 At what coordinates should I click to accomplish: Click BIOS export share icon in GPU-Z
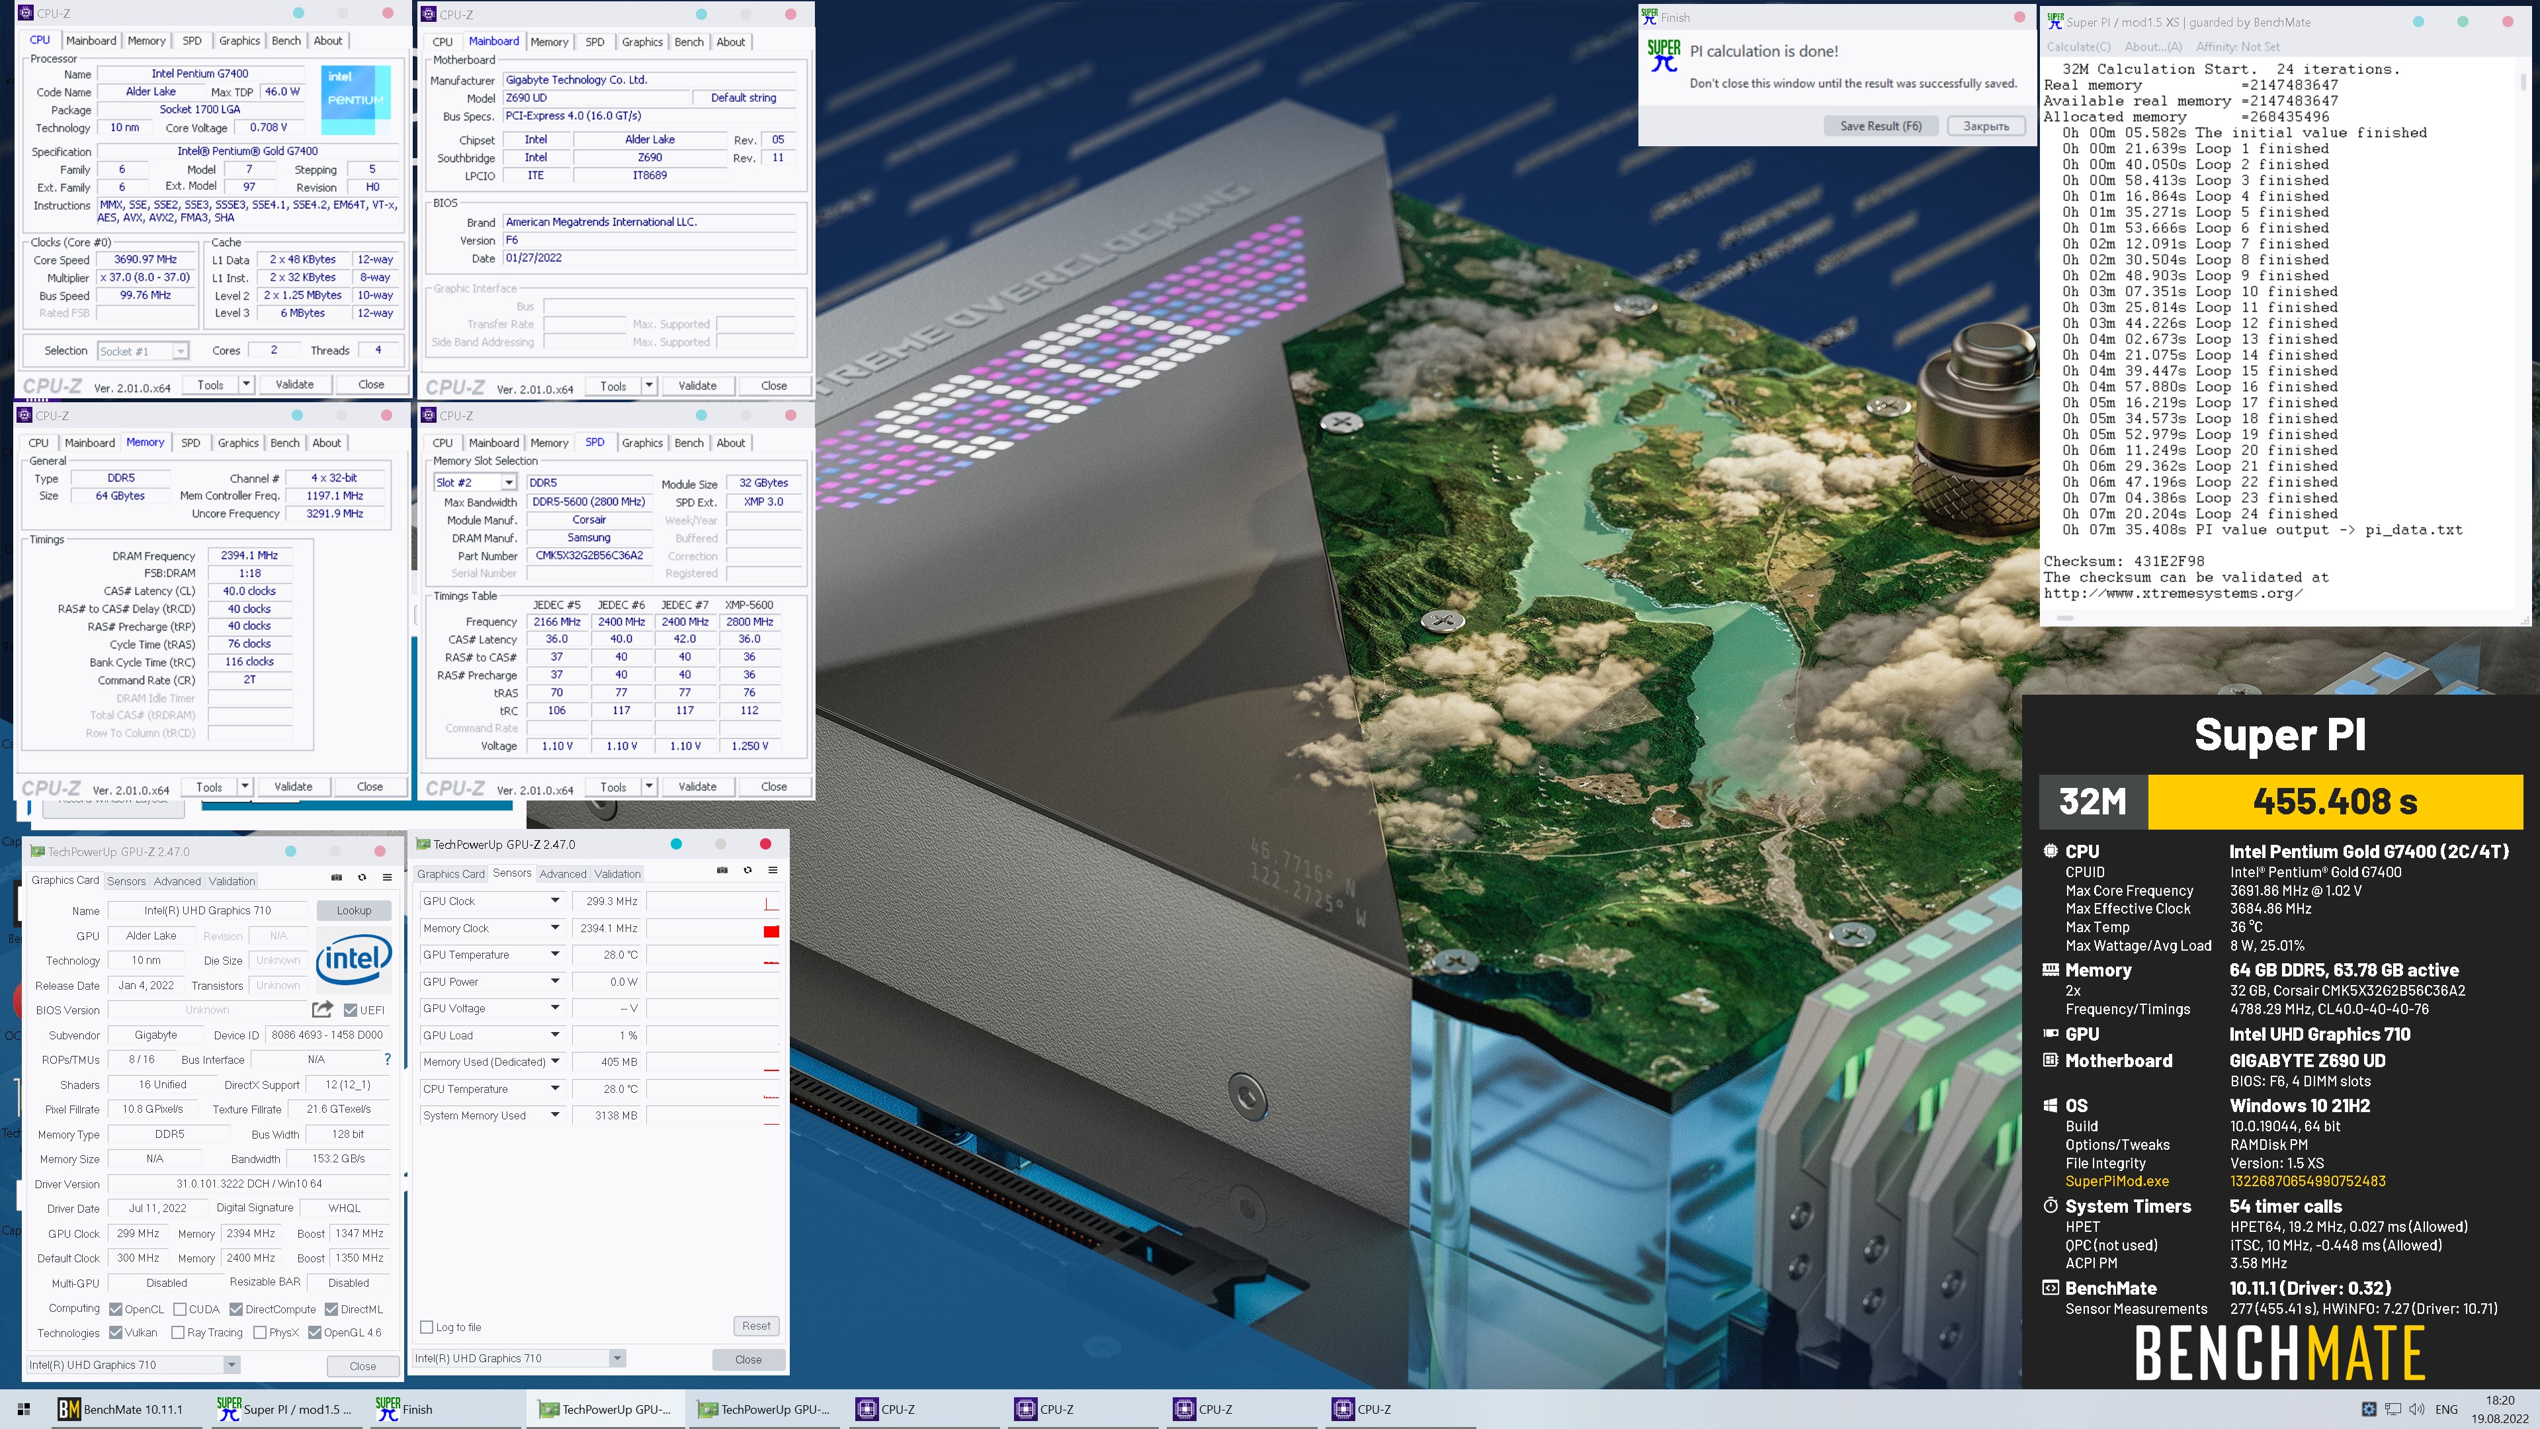321,1009
